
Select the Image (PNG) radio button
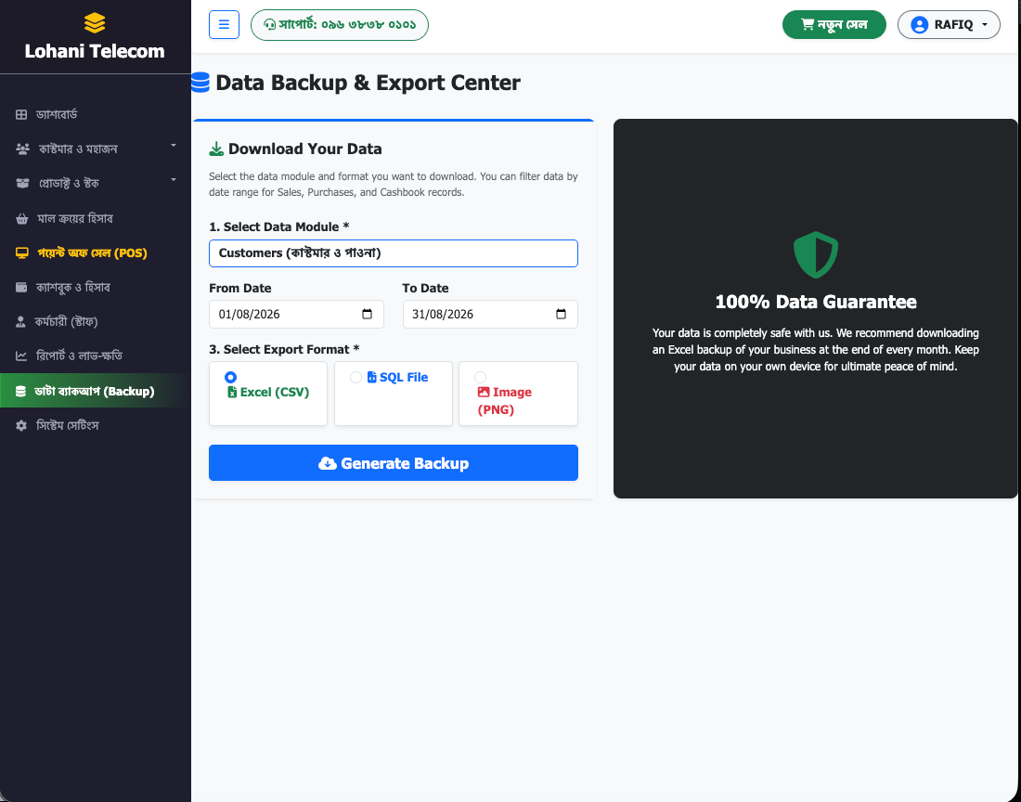(481, 378)
